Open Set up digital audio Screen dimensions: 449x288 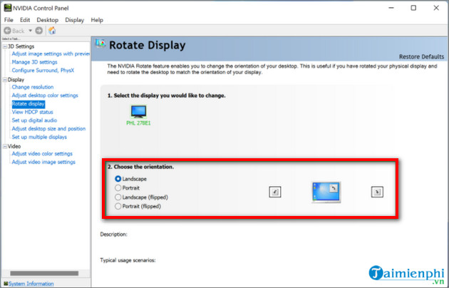pyautogui.click(x=34, y=120)
